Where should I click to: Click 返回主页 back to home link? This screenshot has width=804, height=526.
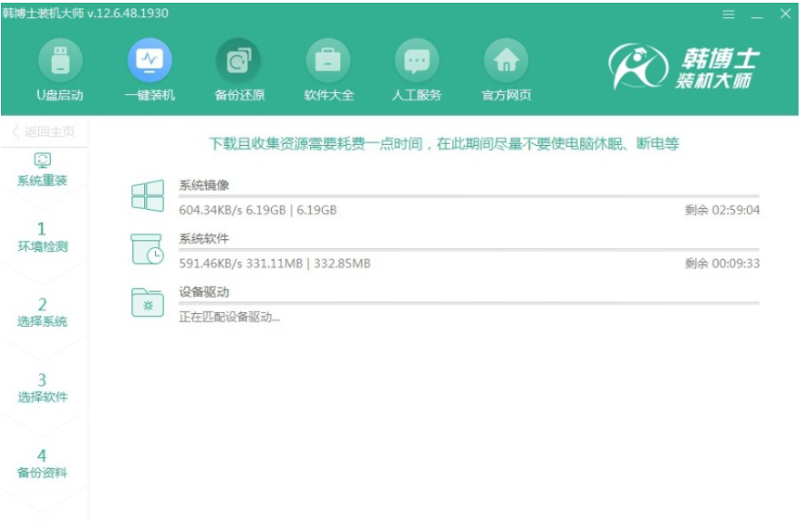point(44,132)
